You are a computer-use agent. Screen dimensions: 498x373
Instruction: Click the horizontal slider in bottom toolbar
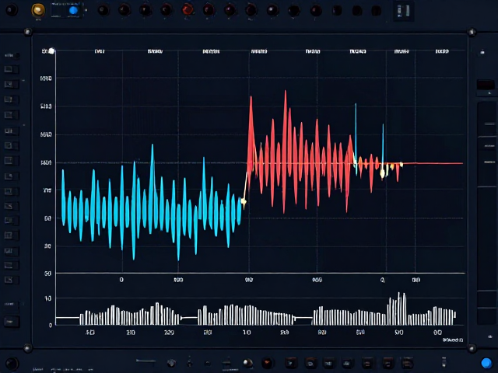coord(146,361)
